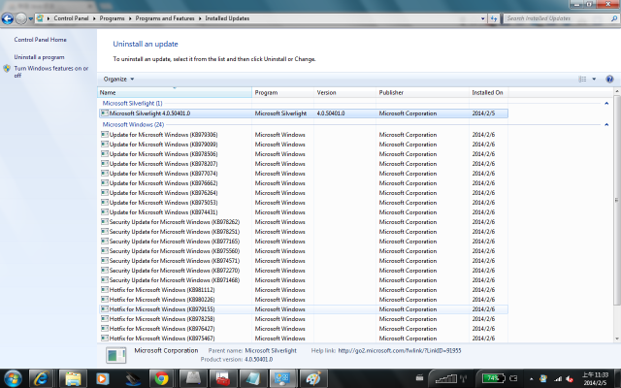The image size is (621, 388).
Task: Collapse the Microsoft Windows (24) group
Action: click(x=606, y=124)
